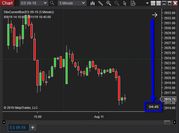Screen dimensions: 179x133
Task: Switch to the ES 09-19 tab
Action: tap(19, 127)
